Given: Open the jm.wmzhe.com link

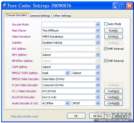Looking at the screenshot, I should [25, 116].
